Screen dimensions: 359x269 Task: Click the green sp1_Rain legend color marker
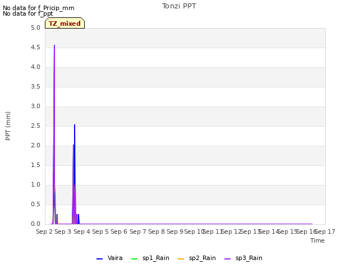(x=135, y=259)
